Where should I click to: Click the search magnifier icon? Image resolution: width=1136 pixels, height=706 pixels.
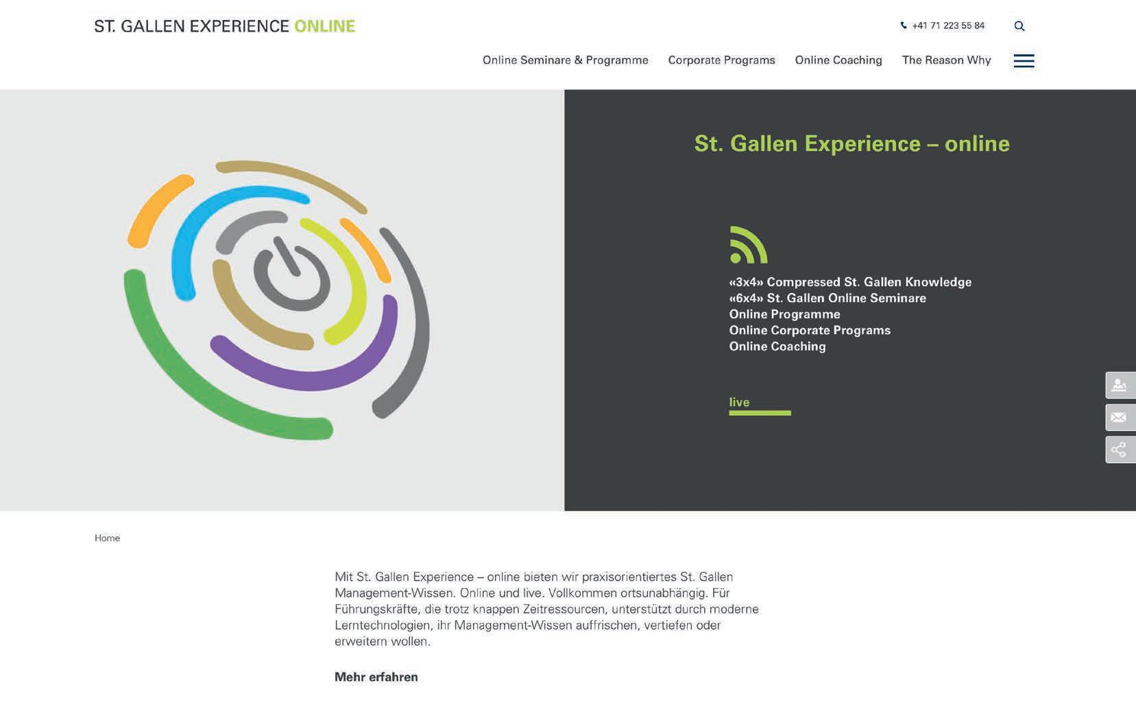[x=1019, y=26]
